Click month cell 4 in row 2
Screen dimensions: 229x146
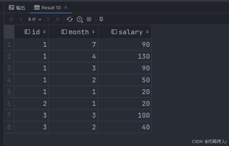coord(73,56)
